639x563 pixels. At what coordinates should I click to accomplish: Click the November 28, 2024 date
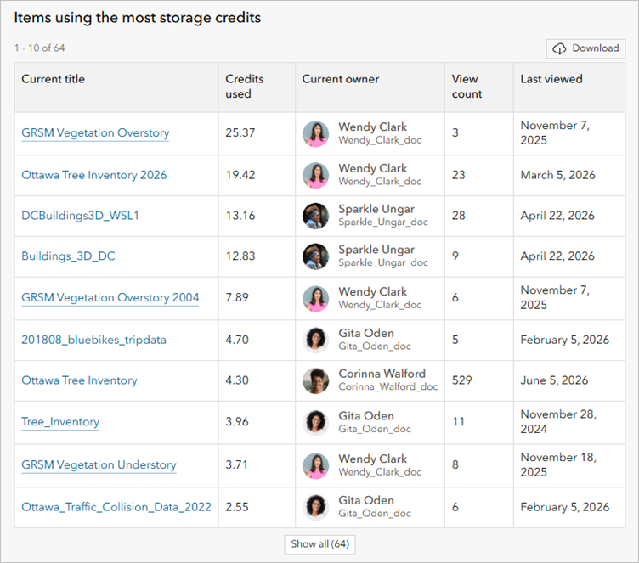pos(559,422)
